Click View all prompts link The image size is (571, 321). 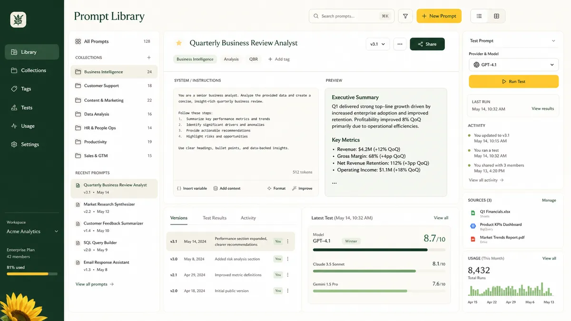coord(95,284)
